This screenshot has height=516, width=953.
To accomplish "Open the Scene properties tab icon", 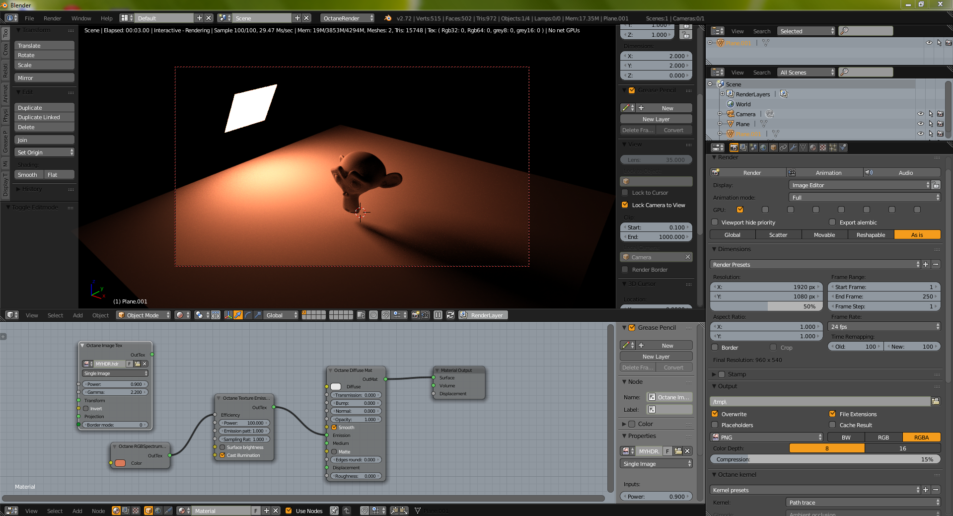I will (753, 147).
